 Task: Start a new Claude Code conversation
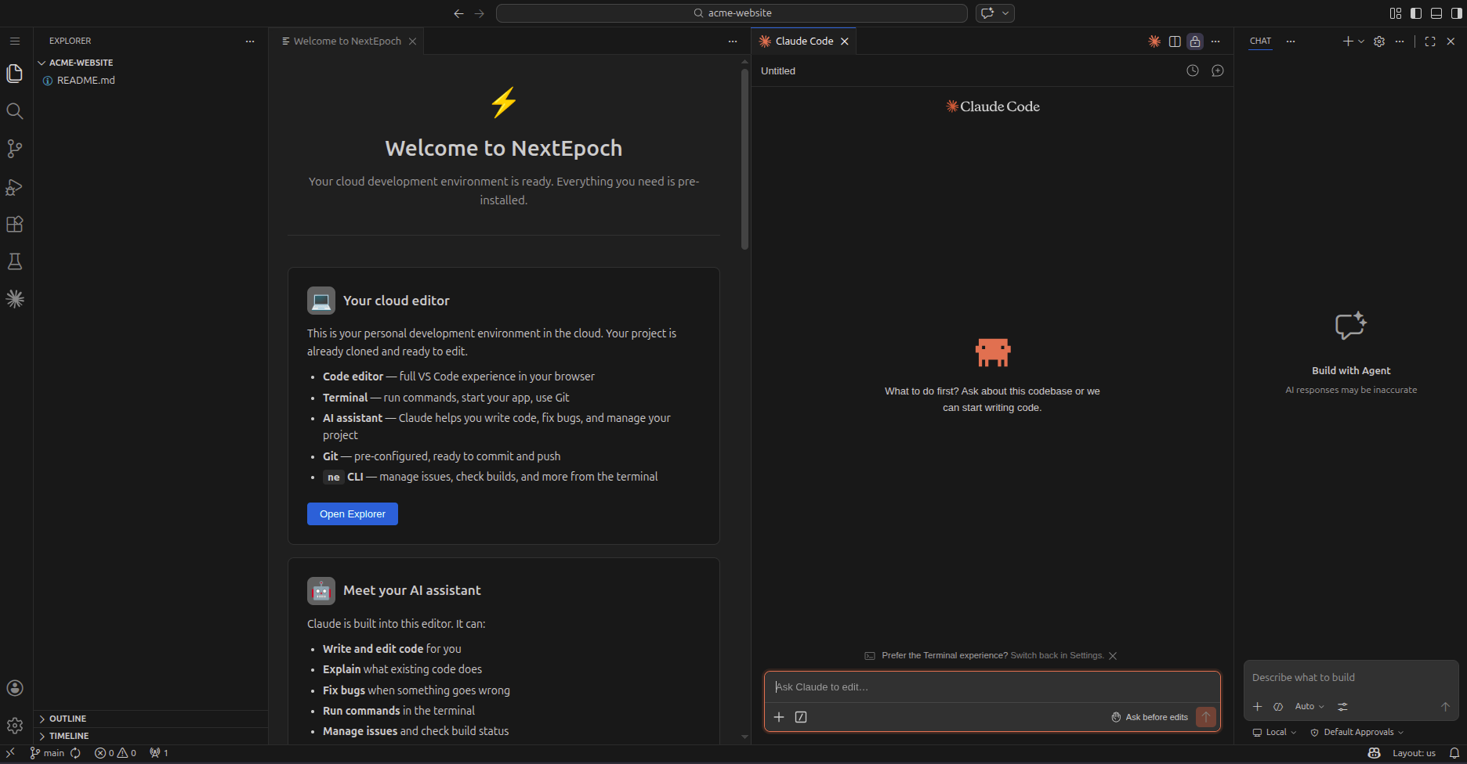click(x=1218, y=70)
